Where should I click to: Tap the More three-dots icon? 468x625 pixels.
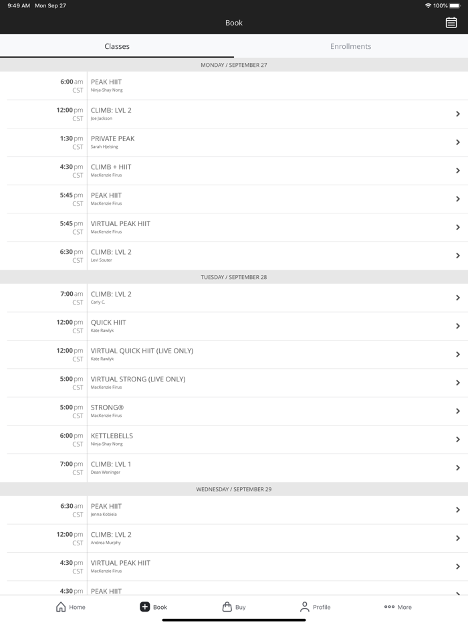[389, 607]
